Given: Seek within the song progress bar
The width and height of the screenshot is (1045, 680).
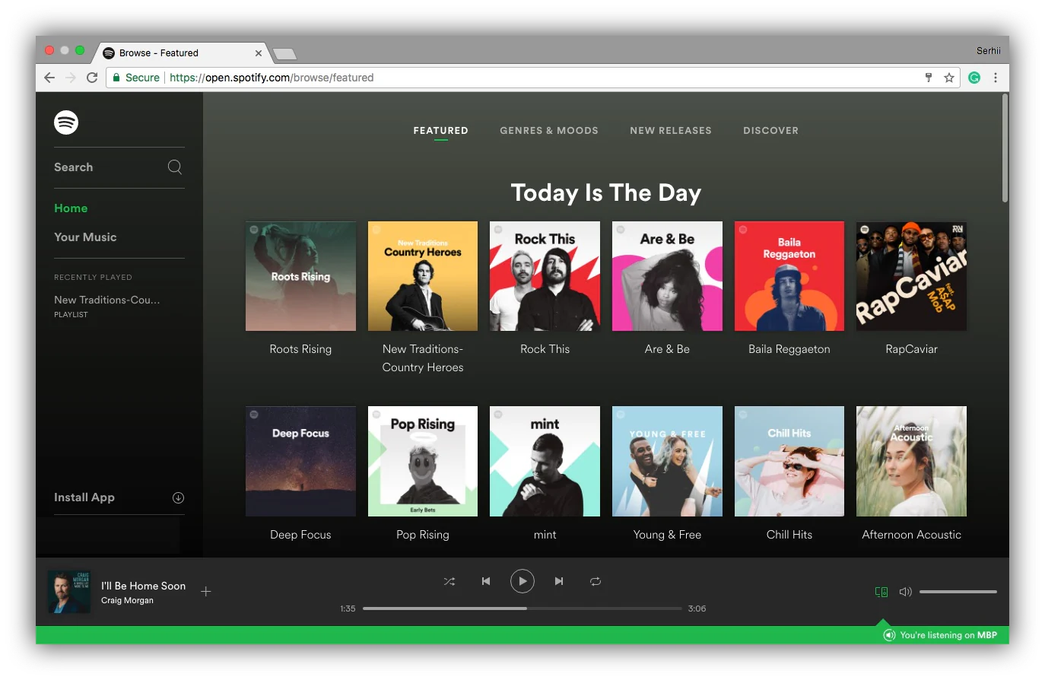Looking at the screenshot, I should (522, 609).
